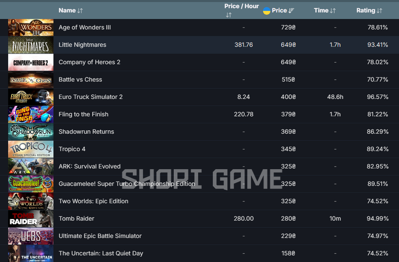Click the Ukraine flag currency icon
This screenshot has width=399, height=262.
(x=266, y=11)
